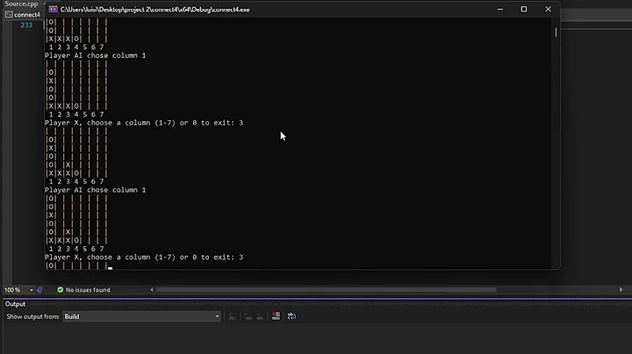Click the Clear All output icon
This screenshot has height=354, width=632.
click(276, 316)
